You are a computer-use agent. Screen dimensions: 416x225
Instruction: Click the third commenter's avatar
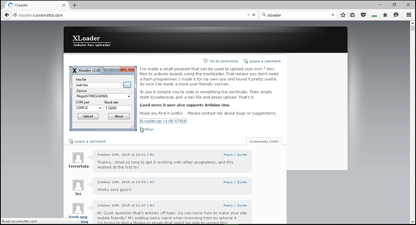78,208
